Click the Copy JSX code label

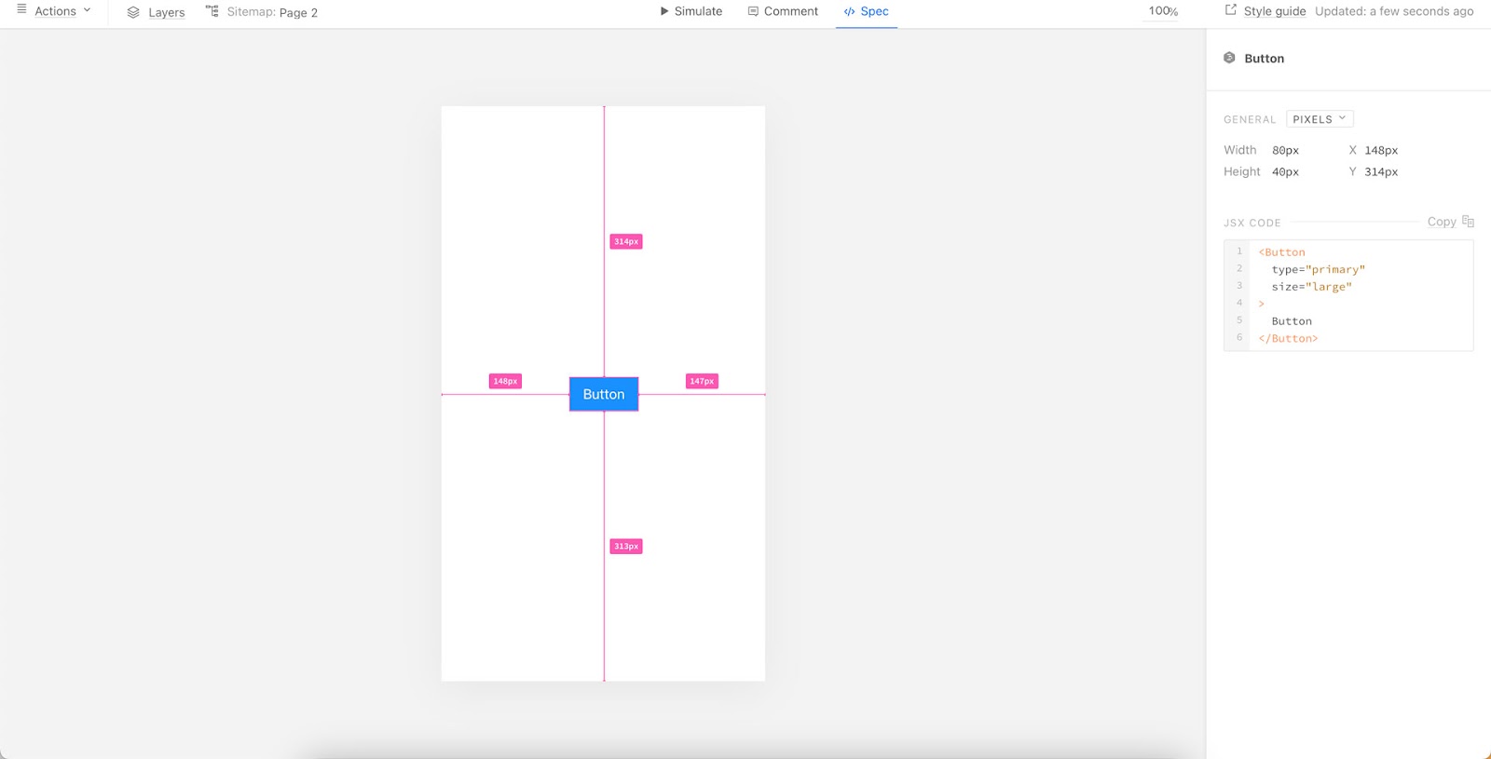click(1442, 222)
